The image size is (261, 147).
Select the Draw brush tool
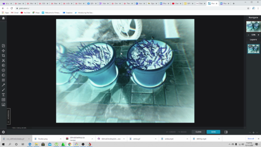[3, 90]
